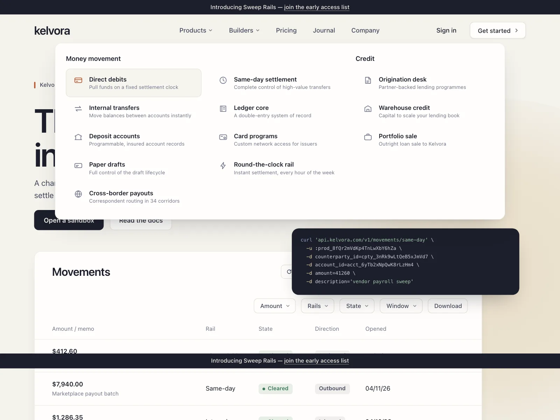Collapse the Products navigation dropdown
This screenshot has width=560, height=420.
(196, 30)
